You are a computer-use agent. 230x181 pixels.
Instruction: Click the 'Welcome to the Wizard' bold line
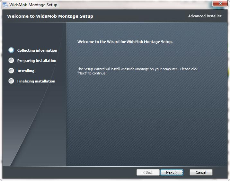click(125, 42)
